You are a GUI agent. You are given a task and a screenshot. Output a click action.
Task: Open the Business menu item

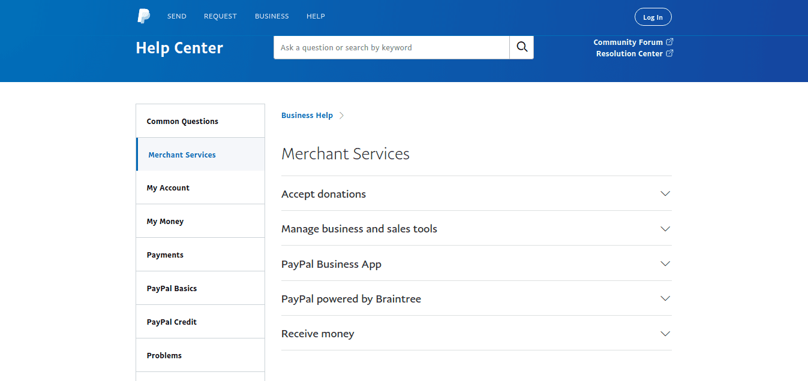click(x=272, y=16)
